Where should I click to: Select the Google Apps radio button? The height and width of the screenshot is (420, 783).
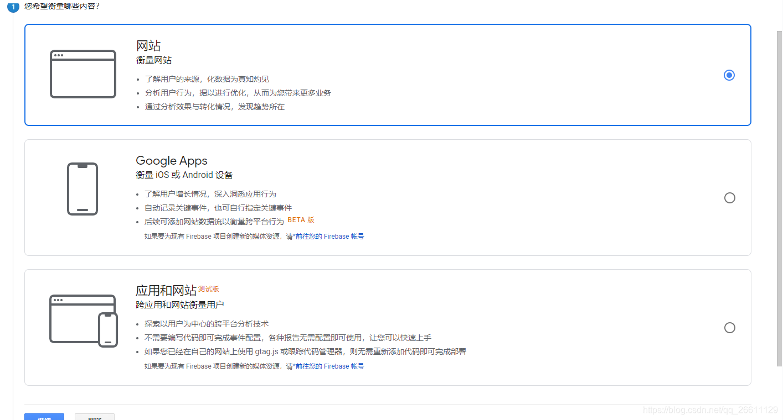(x=730, y=198)
